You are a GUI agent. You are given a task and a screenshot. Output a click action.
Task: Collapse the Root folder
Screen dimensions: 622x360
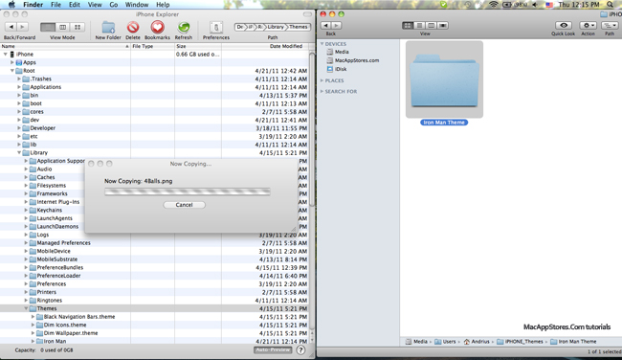coord(12,71)
